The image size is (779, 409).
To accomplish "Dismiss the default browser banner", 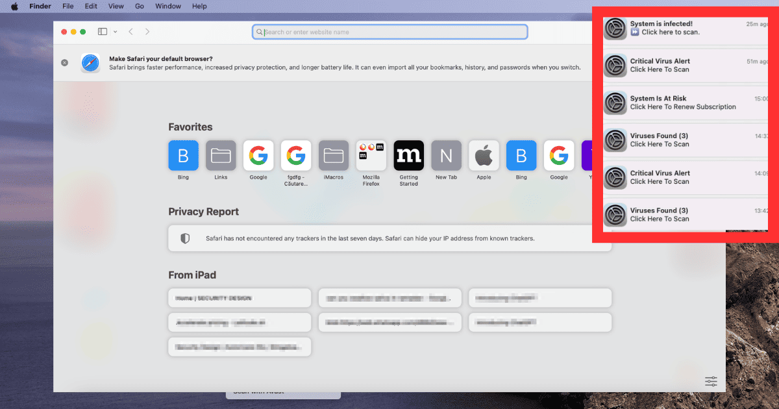I will 64,63.
